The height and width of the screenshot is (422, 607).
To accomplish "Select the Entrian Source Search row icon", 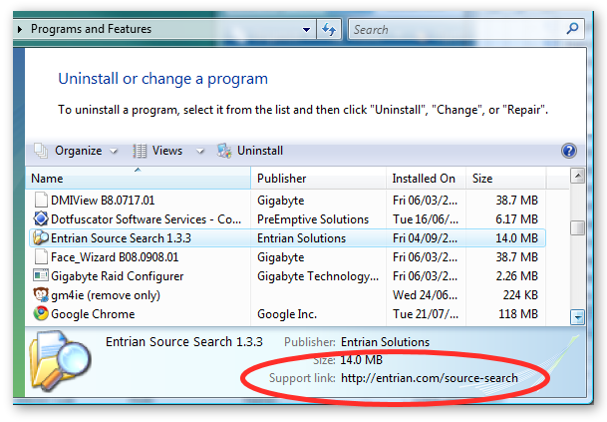I will click(41, 237).
